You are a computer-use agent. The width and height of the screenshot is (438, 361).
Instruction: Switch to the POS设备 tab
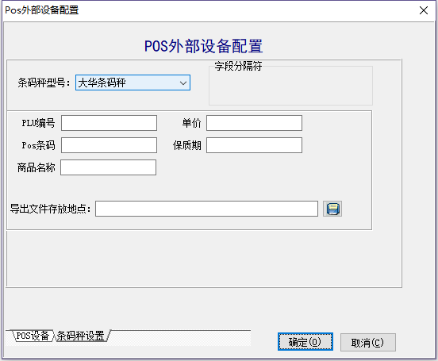33,336
